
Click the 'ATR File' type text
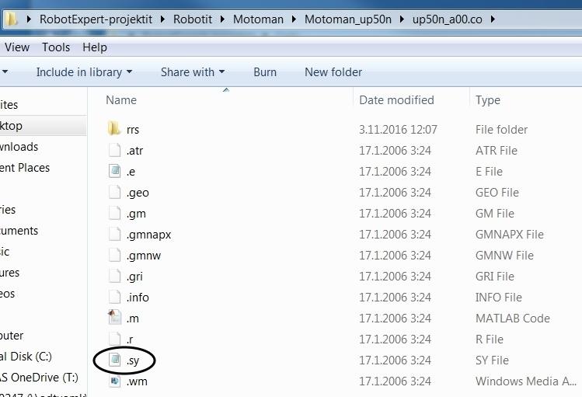pos(497,150)
